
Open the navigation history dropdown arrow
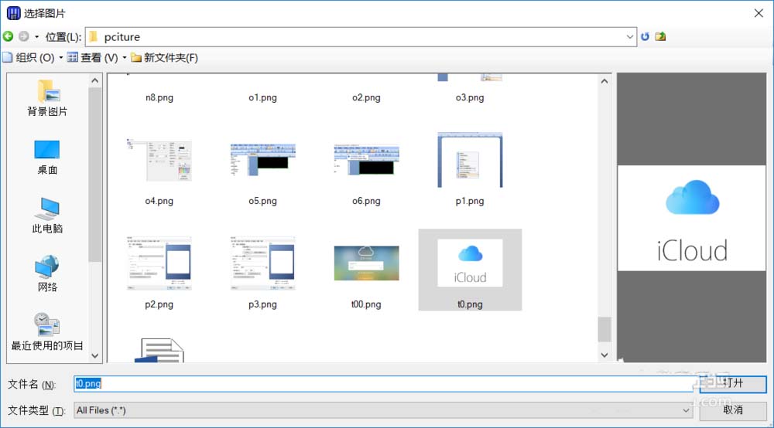36,37
